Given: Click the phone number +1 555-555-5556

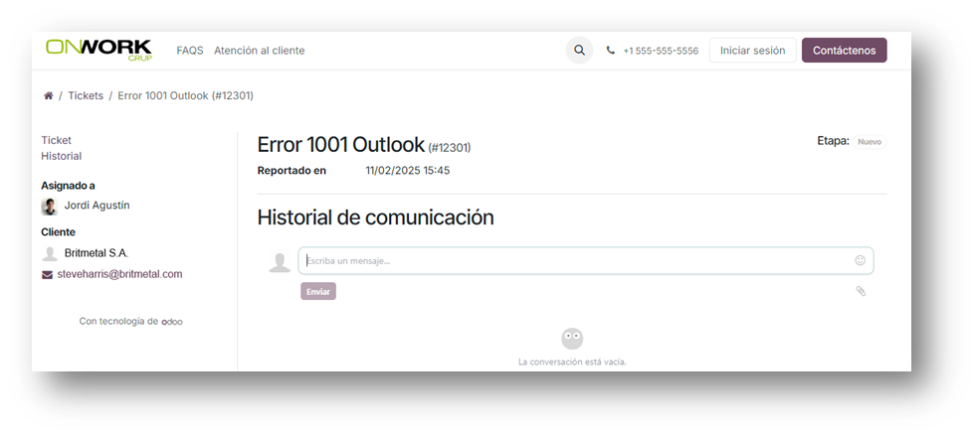Looking at the screenshot, I should [x=661, y=51].
